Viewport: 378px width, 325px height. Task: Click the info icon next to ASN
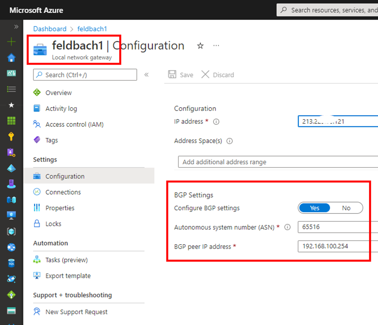(x=287, y=227)
